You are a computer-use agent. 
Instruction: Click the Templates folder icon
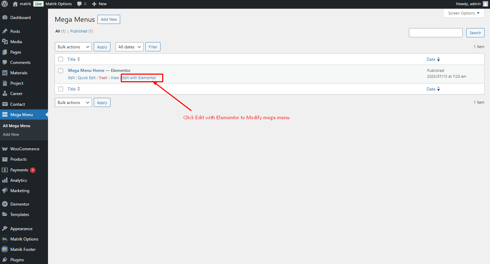(5, 215)
